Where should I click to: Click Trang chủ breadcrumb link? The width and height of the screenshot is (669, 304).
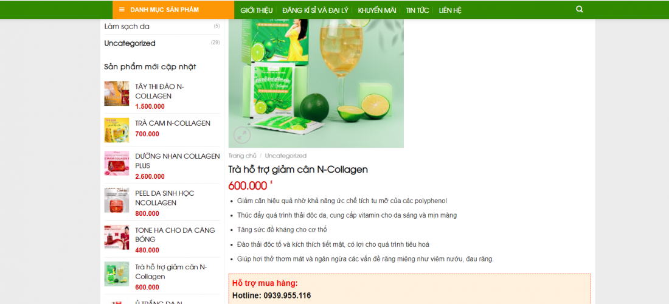pyautogui.click(x=242, y=156)
